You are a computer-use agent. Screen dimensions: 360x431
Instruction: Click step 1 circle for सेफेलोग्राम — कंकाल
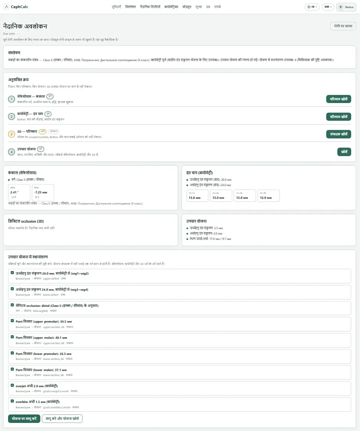(x=12, y=99)
